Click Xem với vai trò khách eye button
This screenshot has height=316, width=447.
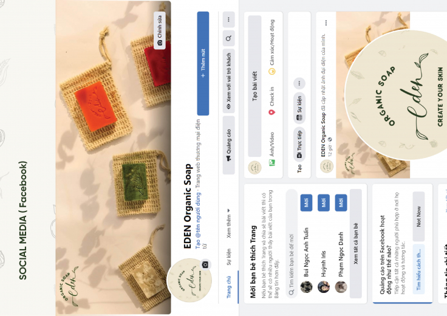pyautogui.click(x=228, y=81)
